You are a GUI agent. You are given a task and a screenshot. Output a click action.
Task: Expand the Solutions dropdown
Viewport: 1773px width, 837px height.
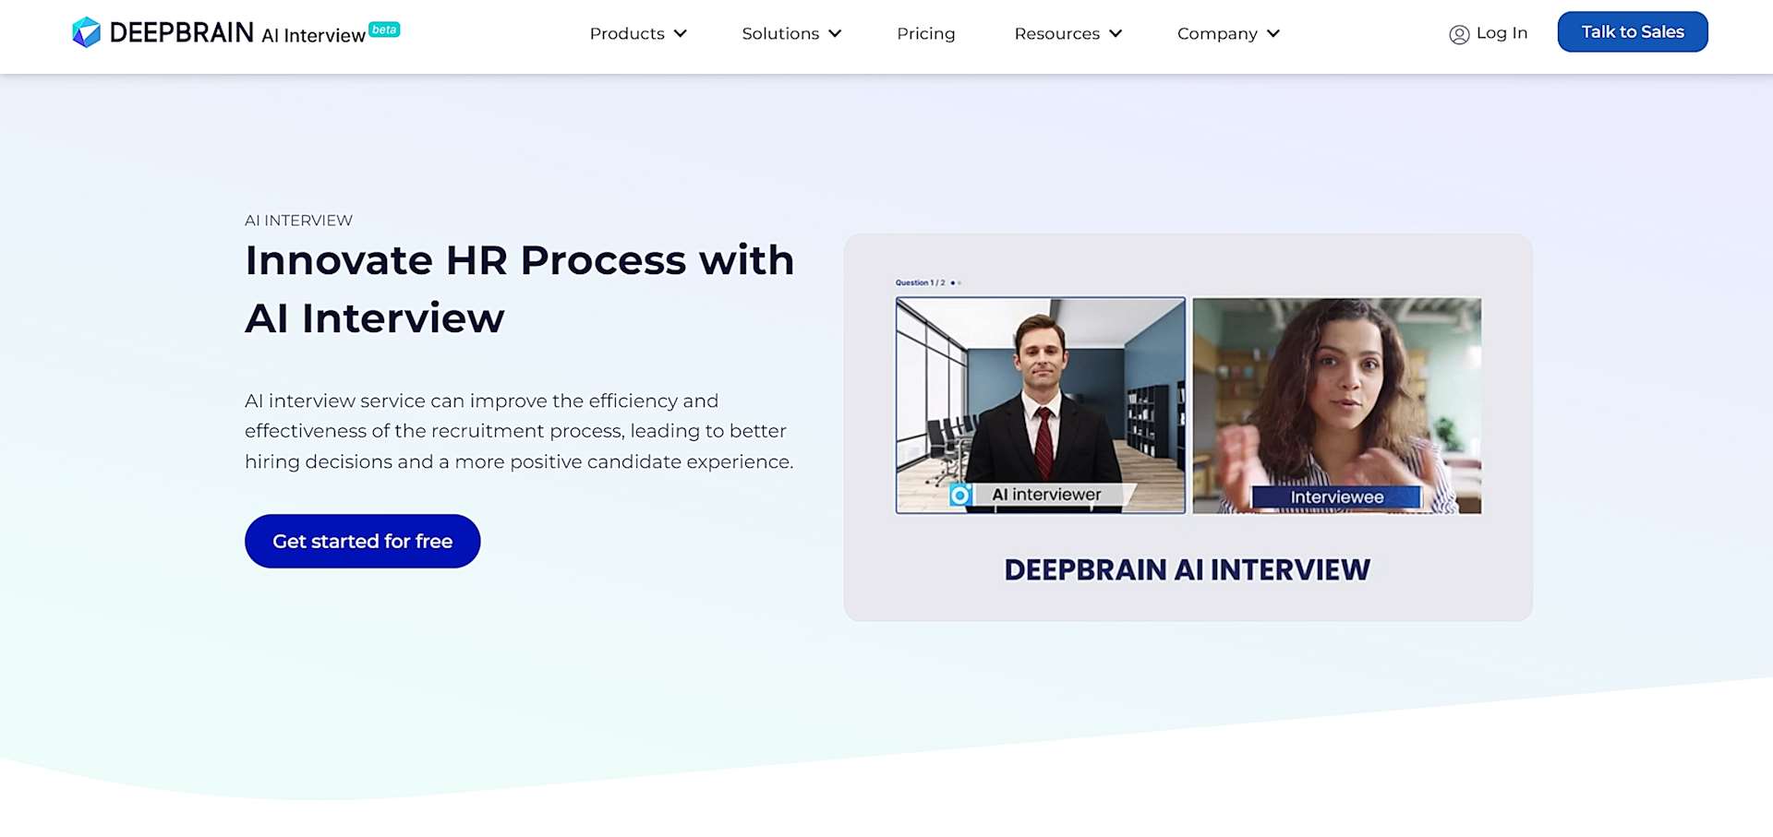coord(791,33)
